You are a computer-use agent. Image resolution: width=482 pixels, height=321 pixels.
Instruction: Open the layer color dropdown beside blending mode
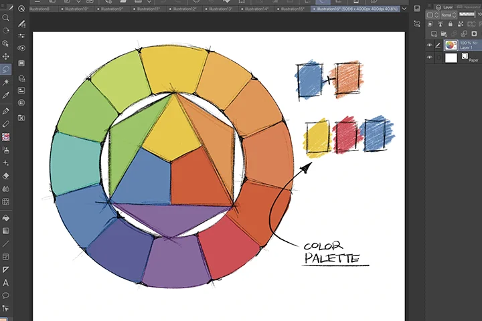pyautogui.click(x=432, y=15)
